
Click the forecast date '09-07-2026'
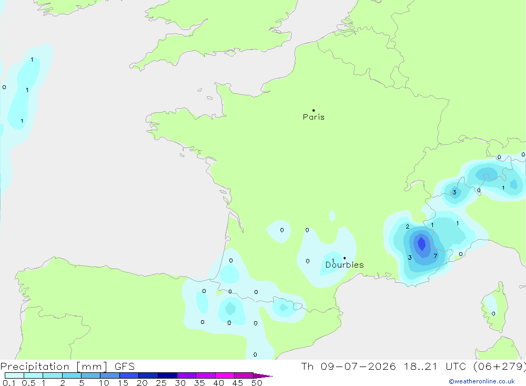(x=358, y=367)
